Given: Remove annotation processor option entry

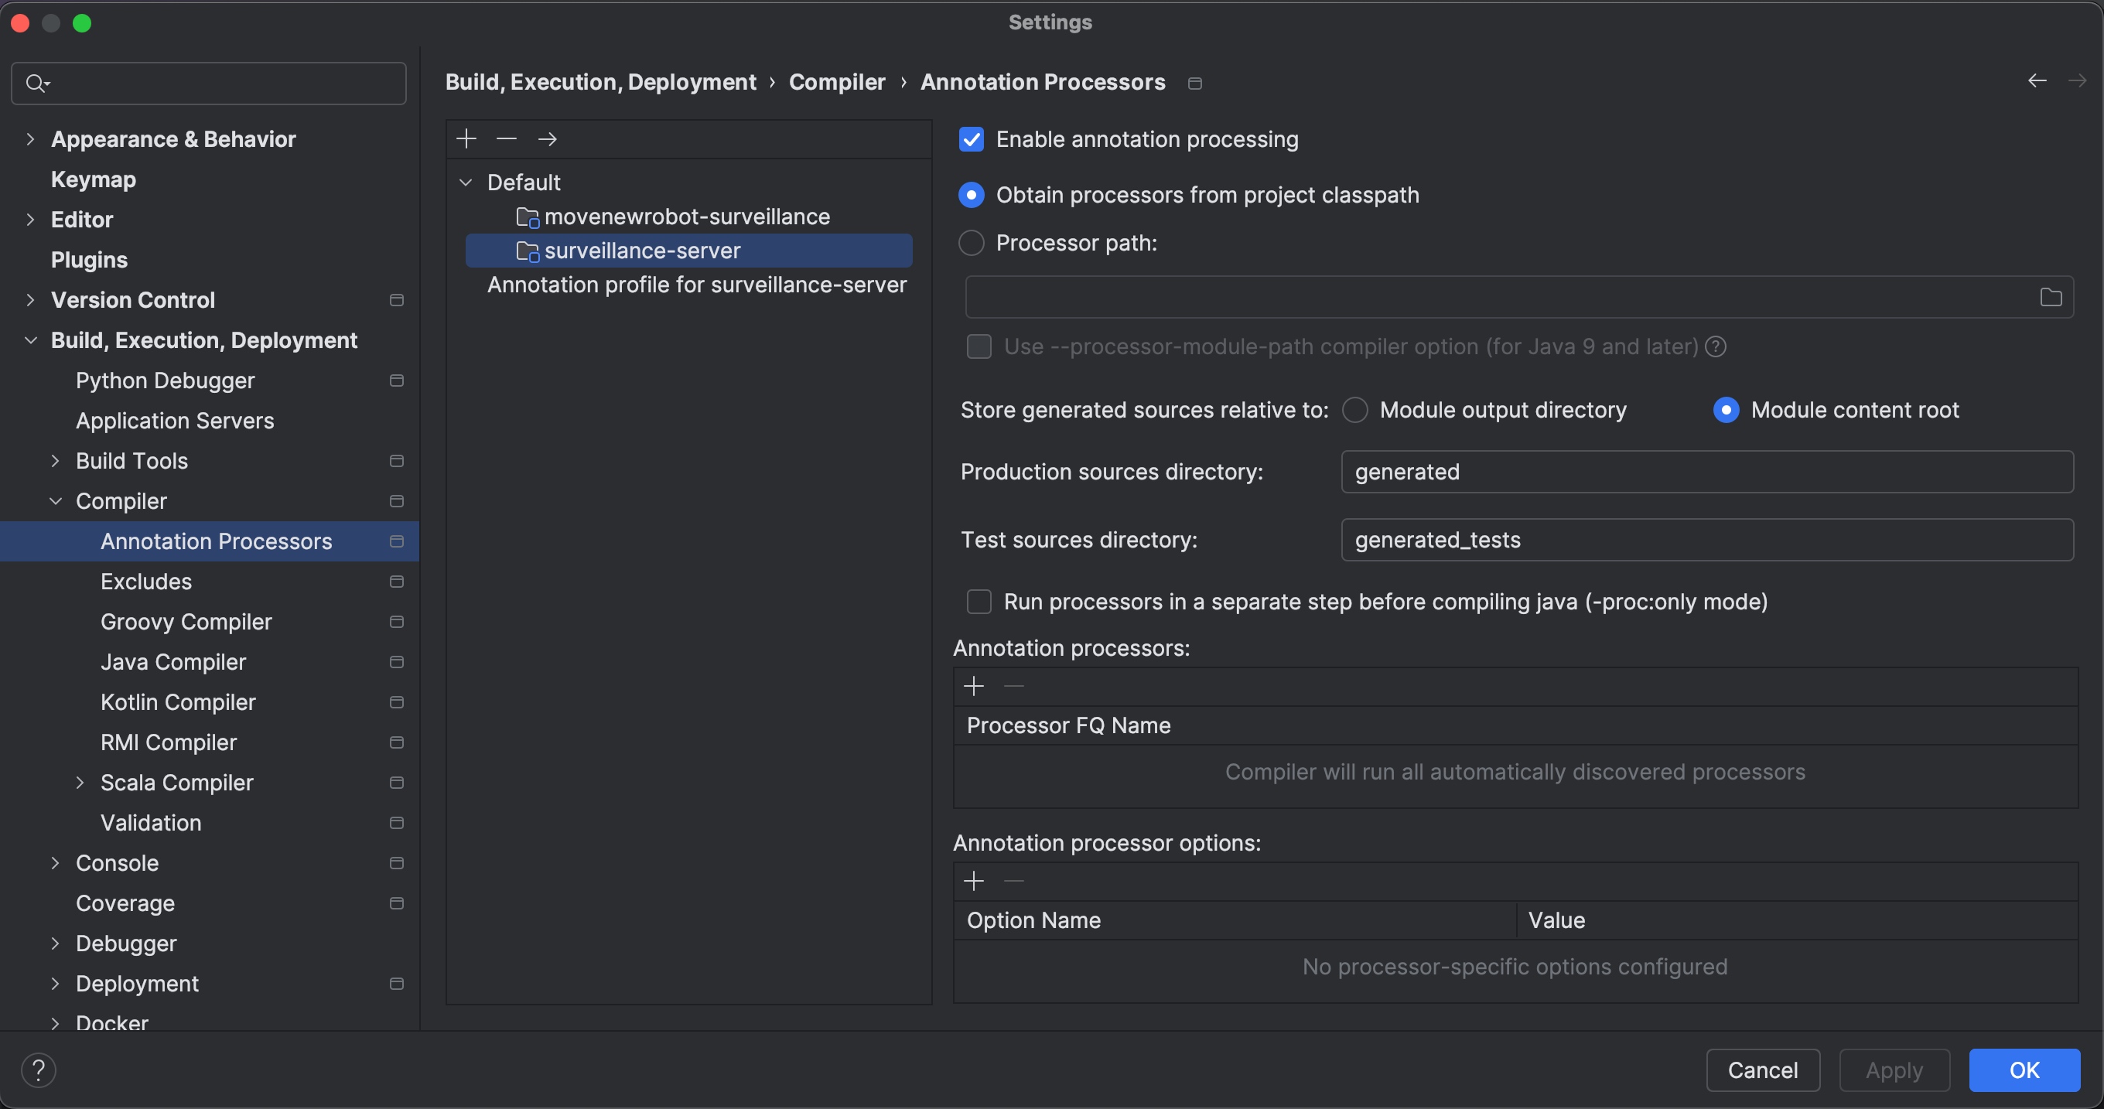Looking at the screenshot, I should point(1013,881).
